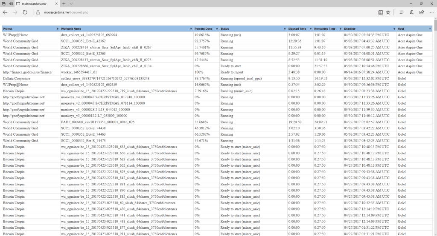
Task: Click deadline '06/14/2016 07:38:24 AM UTC'
Action: pos(367,72)
